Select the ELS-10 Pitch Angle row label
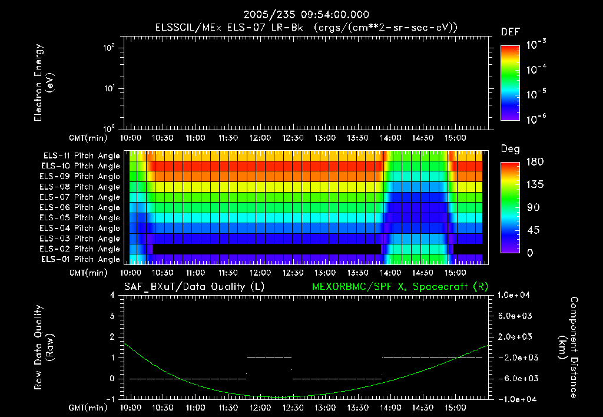The height and width of the screenshot is (417, 603). [81, 166]
